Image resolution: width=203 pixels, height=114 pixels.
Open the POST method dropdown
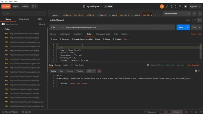[57, 28]
